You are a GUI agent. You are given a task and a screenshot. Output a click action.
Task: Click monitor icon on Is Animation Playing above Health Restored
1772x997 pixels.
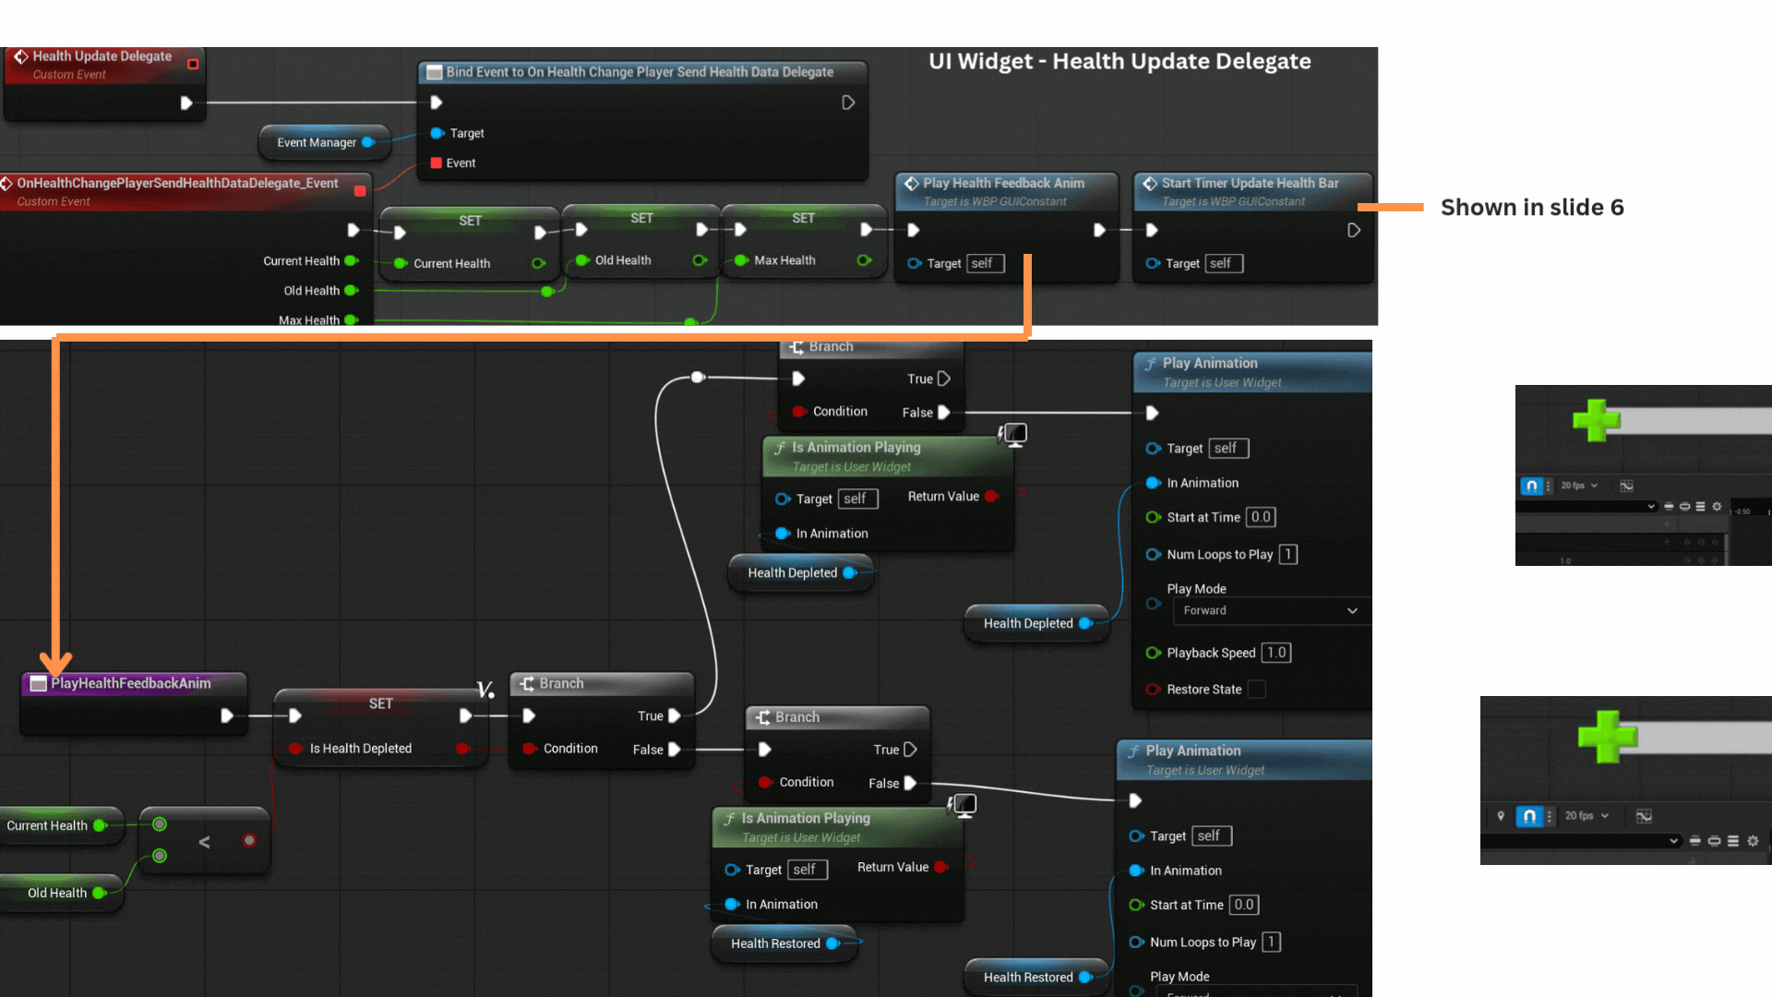point(964,805)
